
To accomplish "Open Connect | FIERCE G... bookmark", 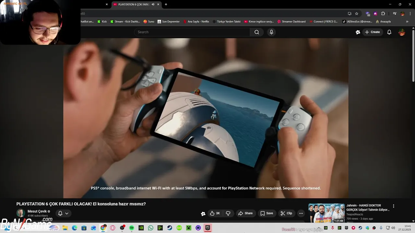I will [x=323, y=22].
